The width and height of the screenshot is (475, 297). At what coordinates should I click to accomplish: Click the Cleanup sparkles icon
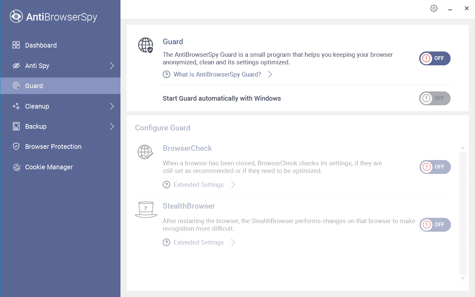click(x=16, y=106)
